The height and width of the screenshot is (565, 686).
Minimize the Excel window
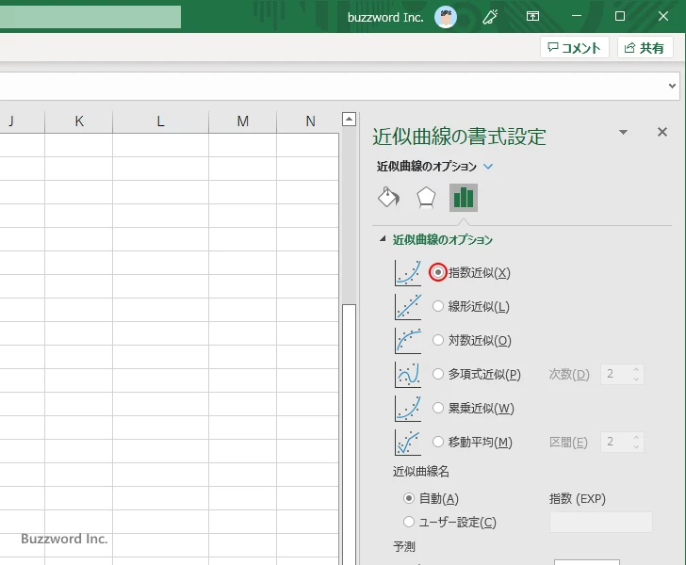coord(577,16)
